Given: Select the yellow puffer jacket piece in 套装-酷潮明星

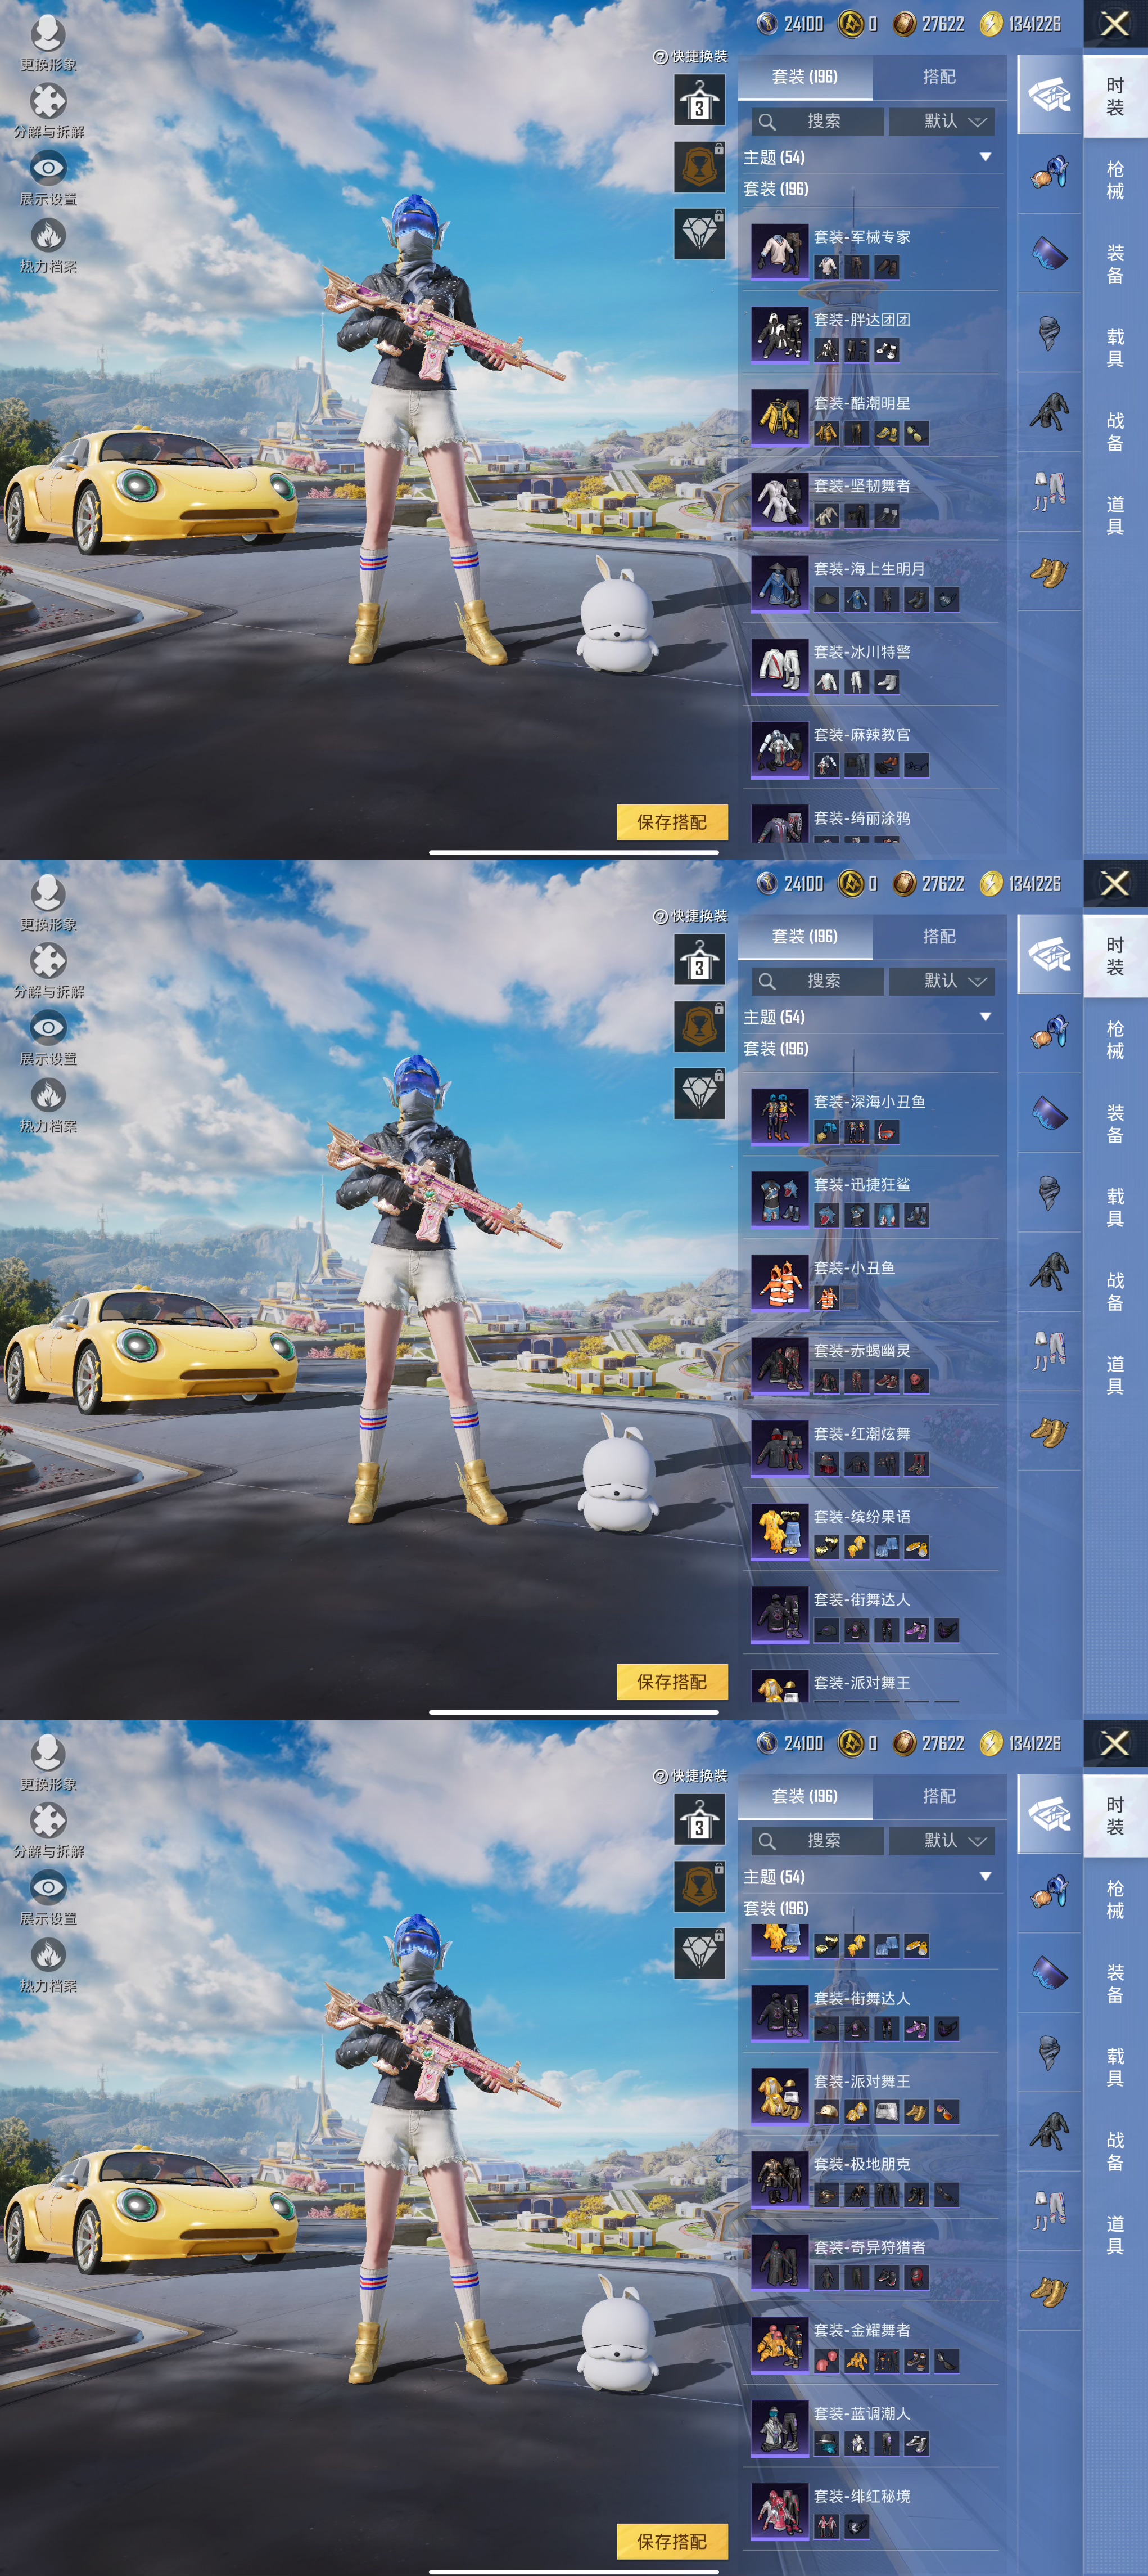Looking at the screenshot, I should click(x=826, y=433).
